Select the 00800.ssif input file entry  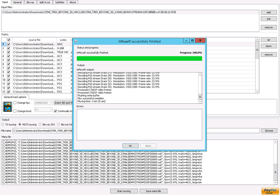pos(130,12)
